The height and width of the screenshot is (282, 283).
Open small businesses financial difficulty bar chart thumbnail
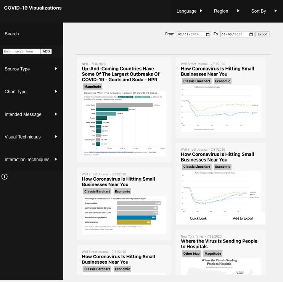[124, 215]
